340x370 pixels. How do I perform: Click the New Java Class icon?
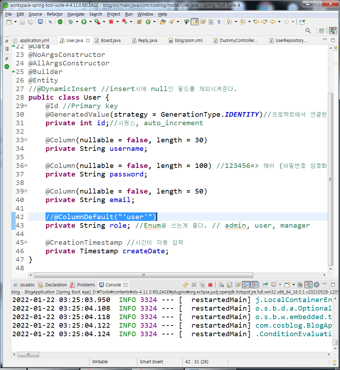[x=148, y=22]
